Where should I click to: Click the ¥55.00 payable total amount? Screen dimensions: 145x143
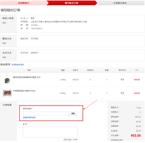tap(136, 136)
